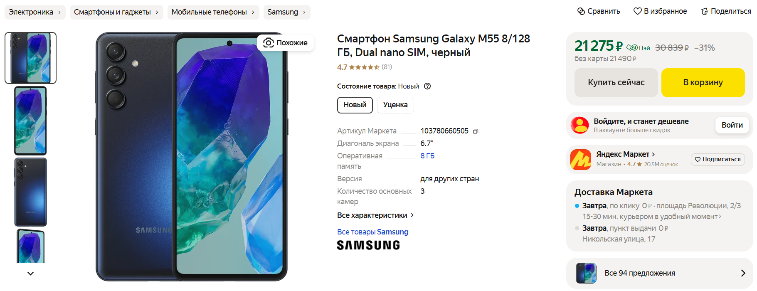Open Все 94 предложения offers list
The height and width of the screenshot is (291, 757).
tap(659, 273)
